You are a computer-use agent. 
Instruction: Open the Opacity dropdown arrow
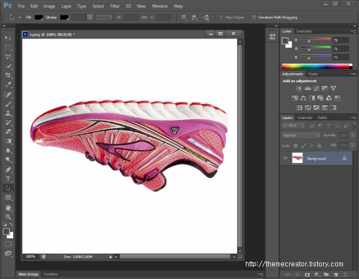(x=353, y=135)
